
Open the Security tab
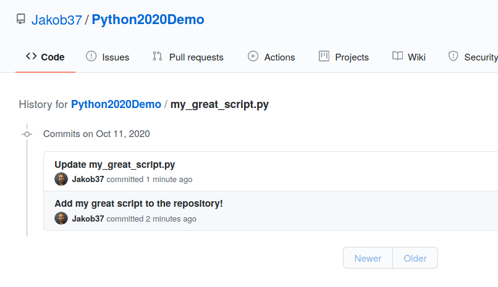point(473,57)
